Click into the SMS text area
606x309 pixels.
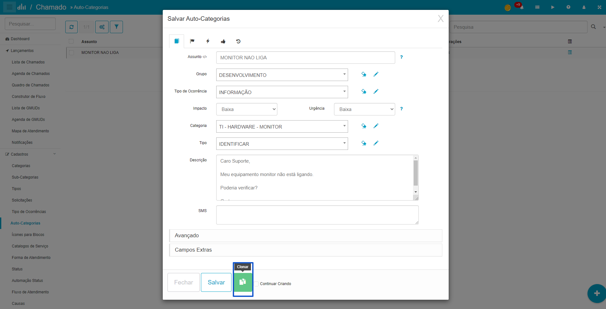317,215
